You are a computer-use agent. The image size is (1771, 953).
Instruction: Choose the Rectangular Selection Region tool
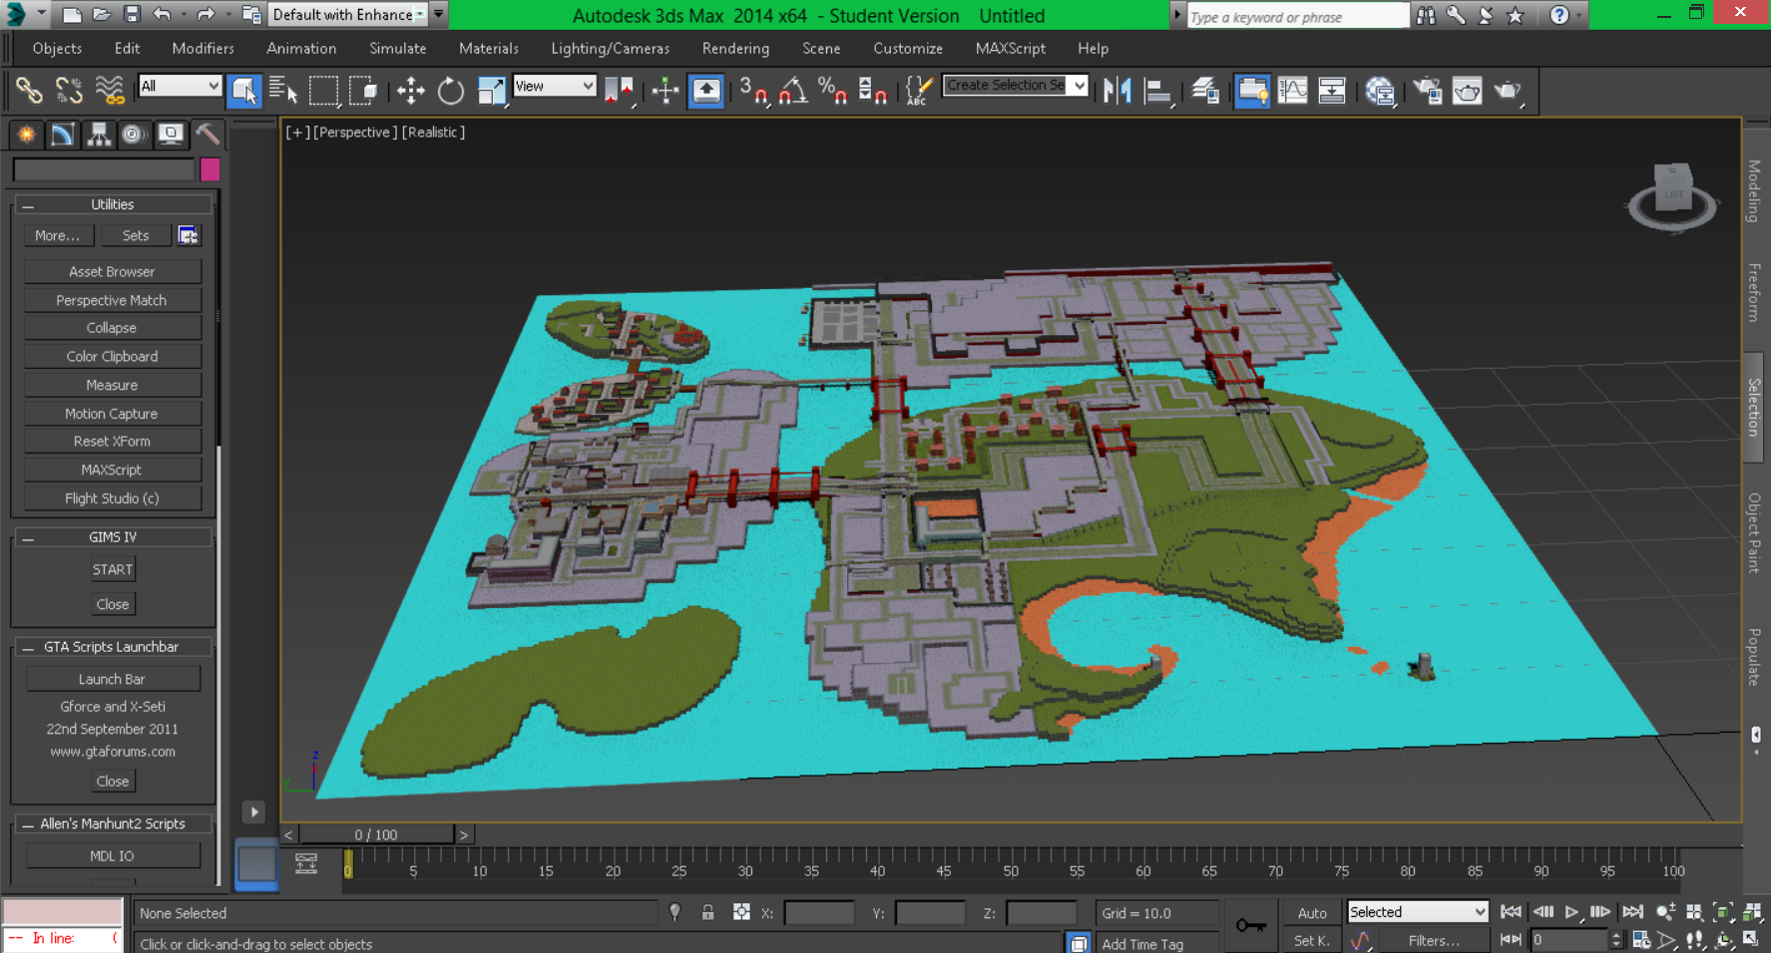click(324, 91)
